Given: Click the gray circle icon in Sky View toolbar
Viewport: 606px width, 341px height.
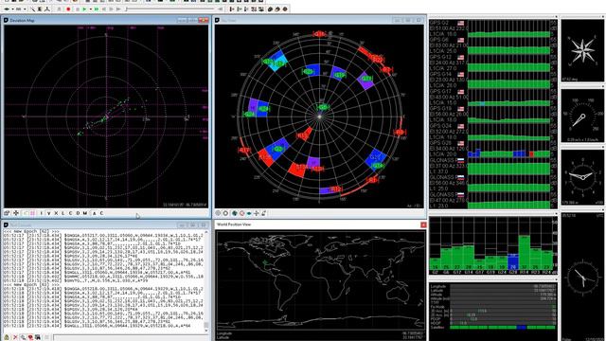Looking at the screenshot, I should (218, 213).
